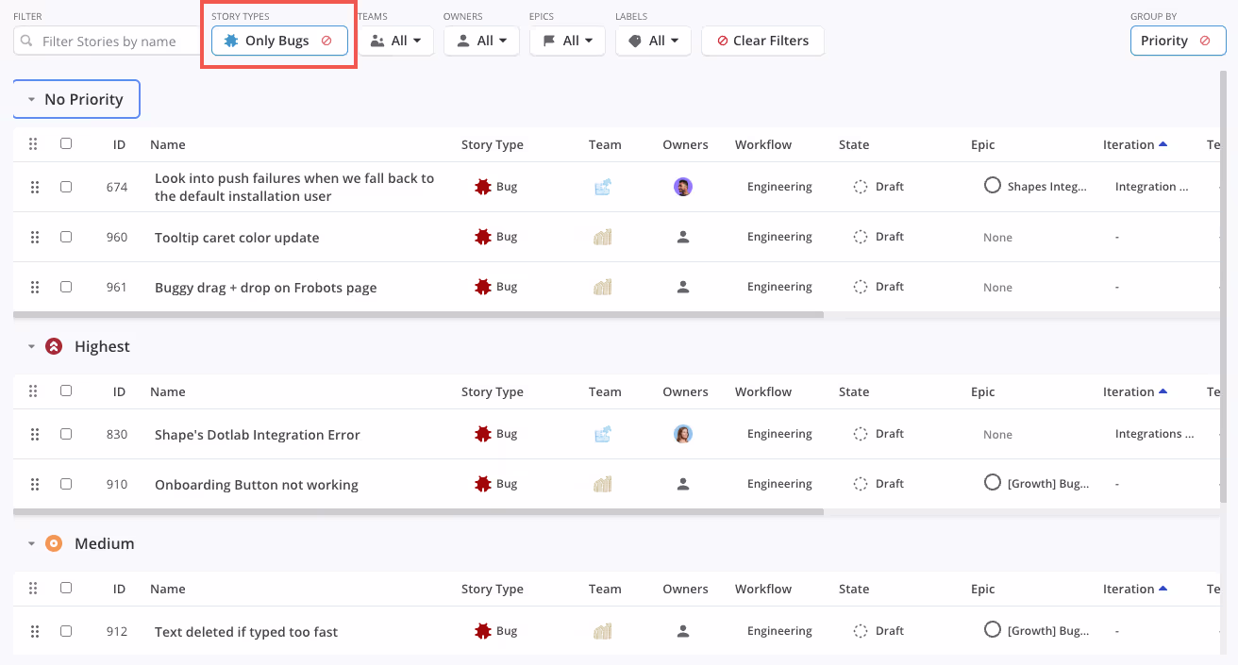Open the Epics filter dropdown
Viewport: 1238px width, 665px height.
(567, 41)
